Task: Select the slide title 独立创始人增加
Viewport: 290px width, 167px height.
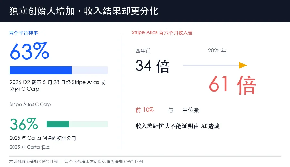Action: coord(42,11)
